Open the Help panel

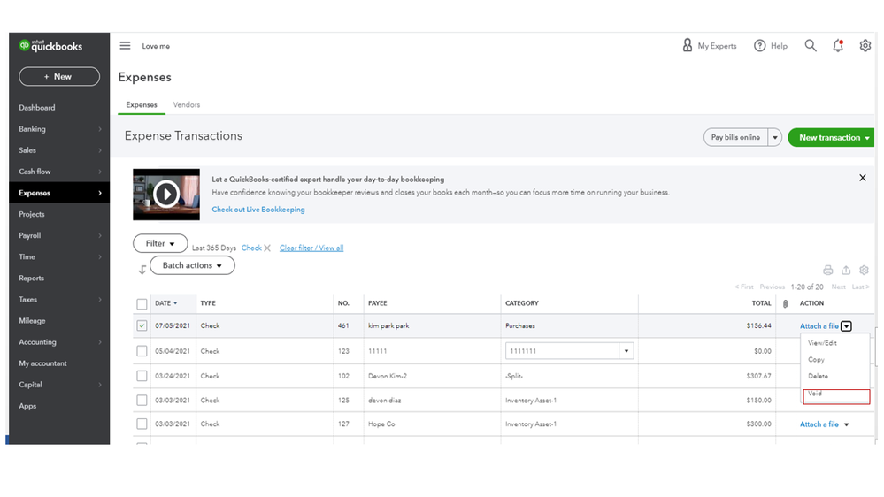click(x=771, y=46)
